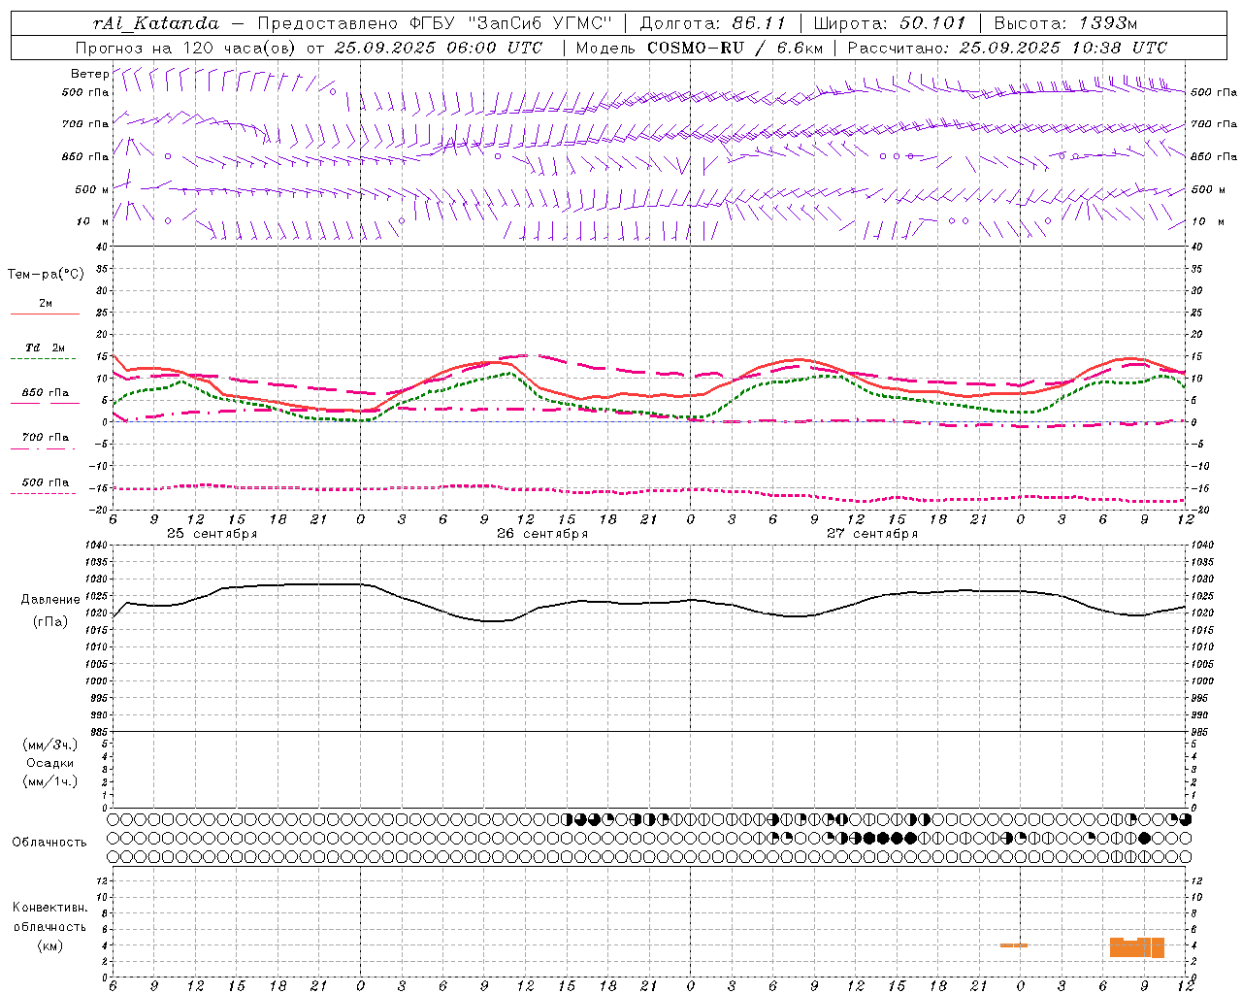Select the forecast start 25.09.2025 06:00 UTC
This screenshot has height=994, width=1242.
[439, 48]
